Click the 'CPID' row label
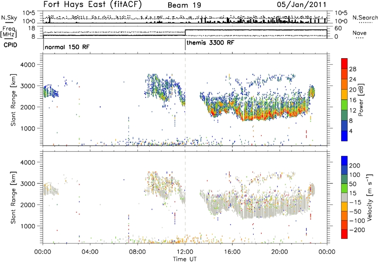 pyautogui.click(x=10, y=45)
